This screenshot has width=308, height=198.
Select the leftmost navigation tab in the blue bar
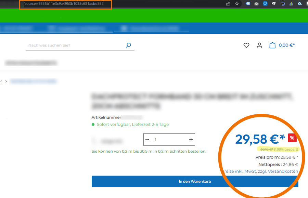click(x=17, y=28)
